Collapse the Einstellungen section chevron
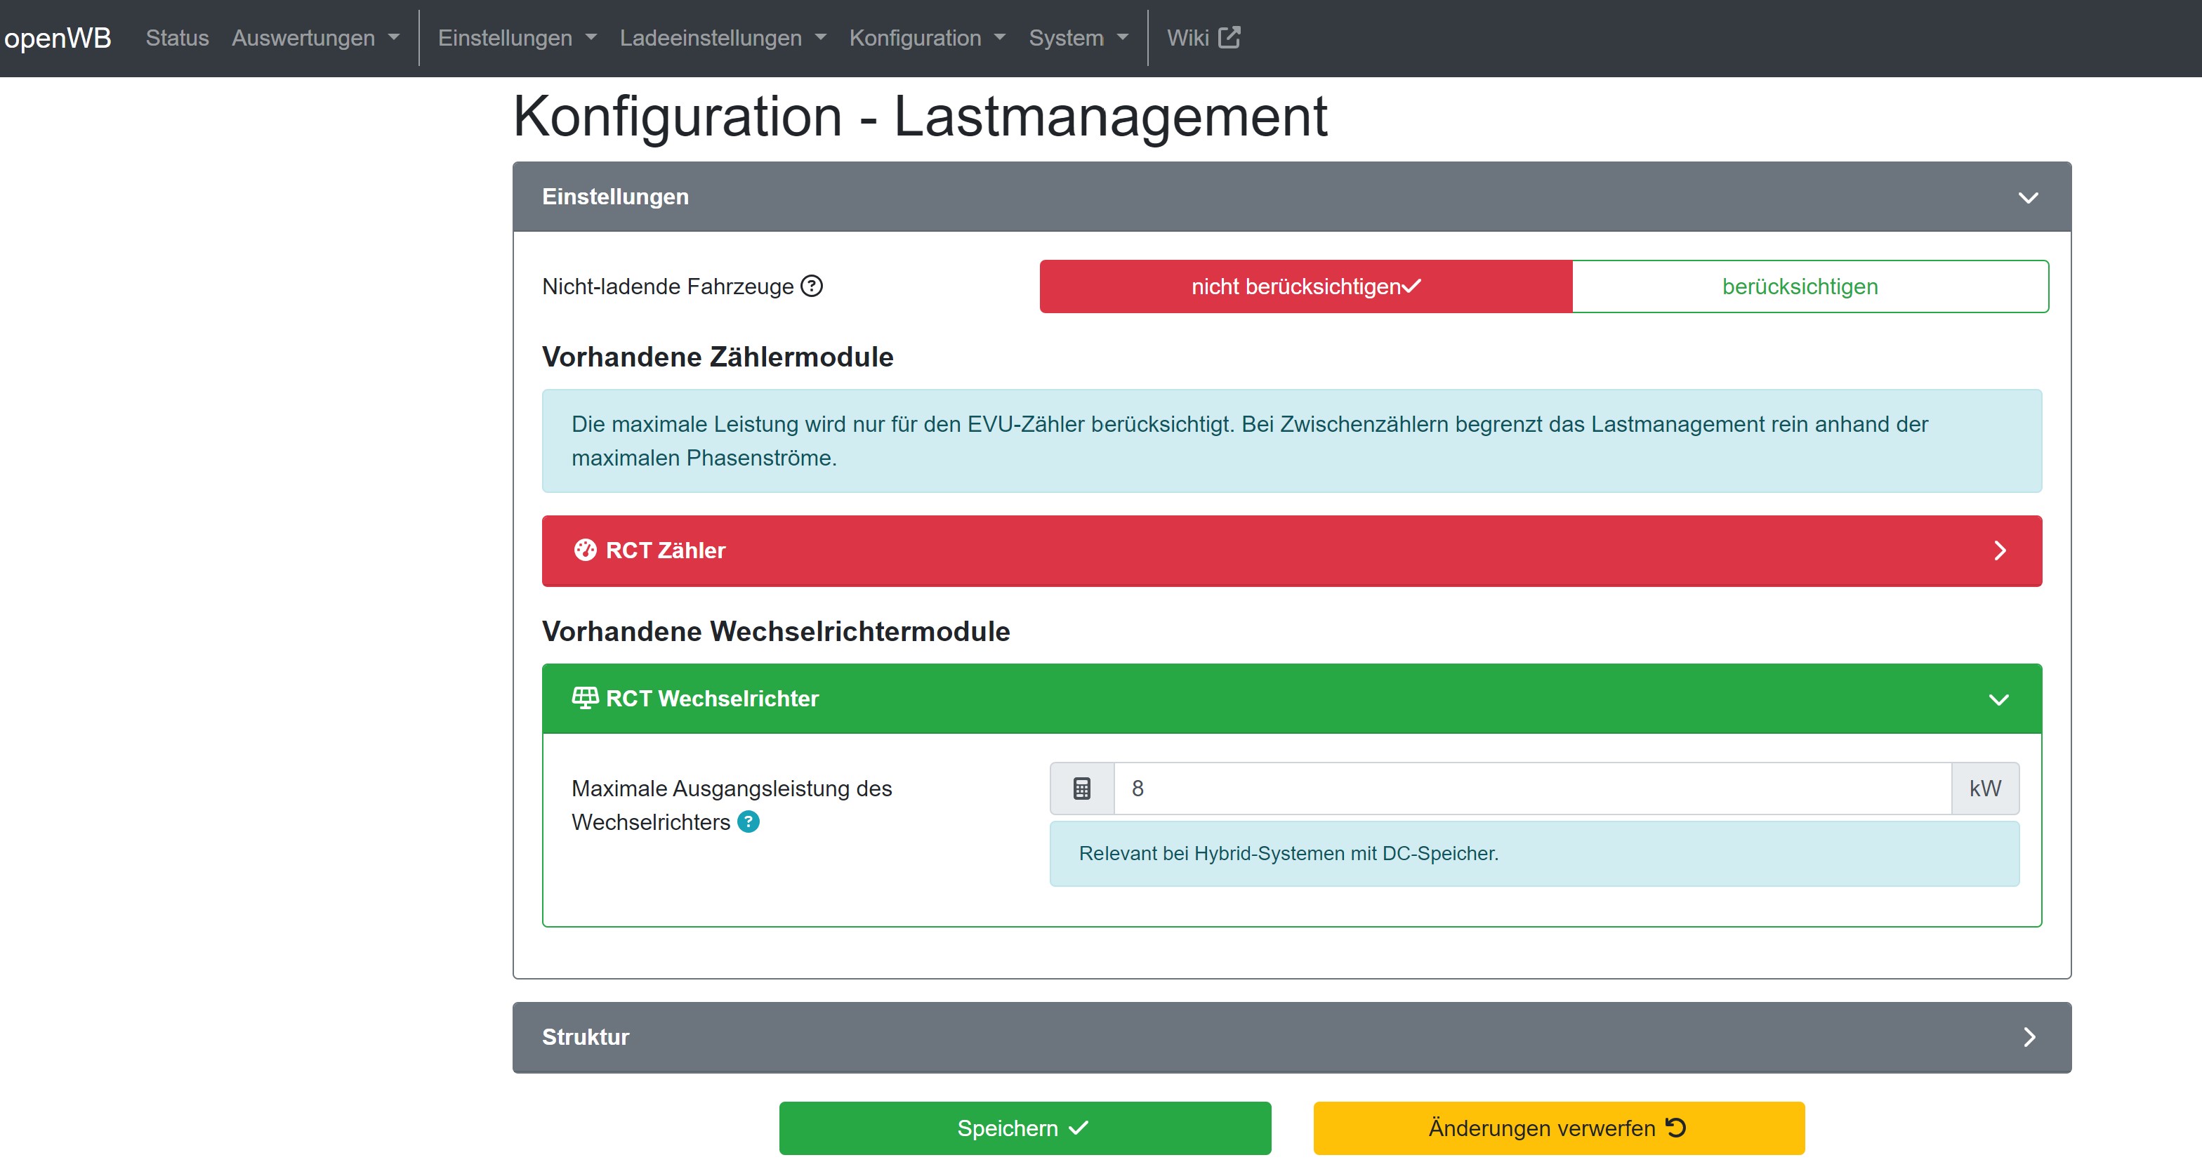 2028,197
